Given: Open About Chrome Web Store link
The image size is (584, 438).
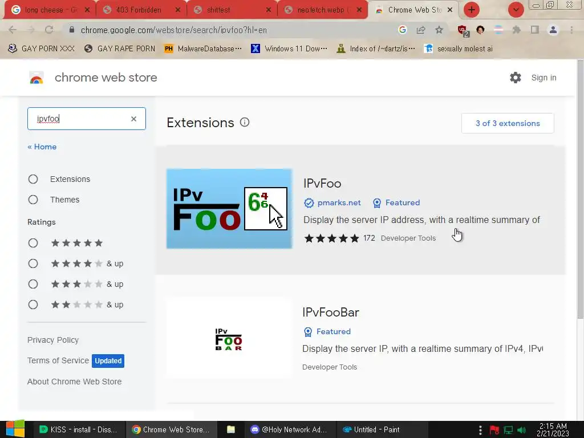Looking at the screenshot, I should 75,382.
